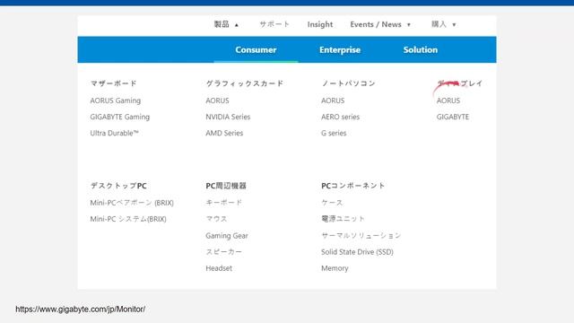Open NVIDIA Series graphics cards

pos(228,117)
